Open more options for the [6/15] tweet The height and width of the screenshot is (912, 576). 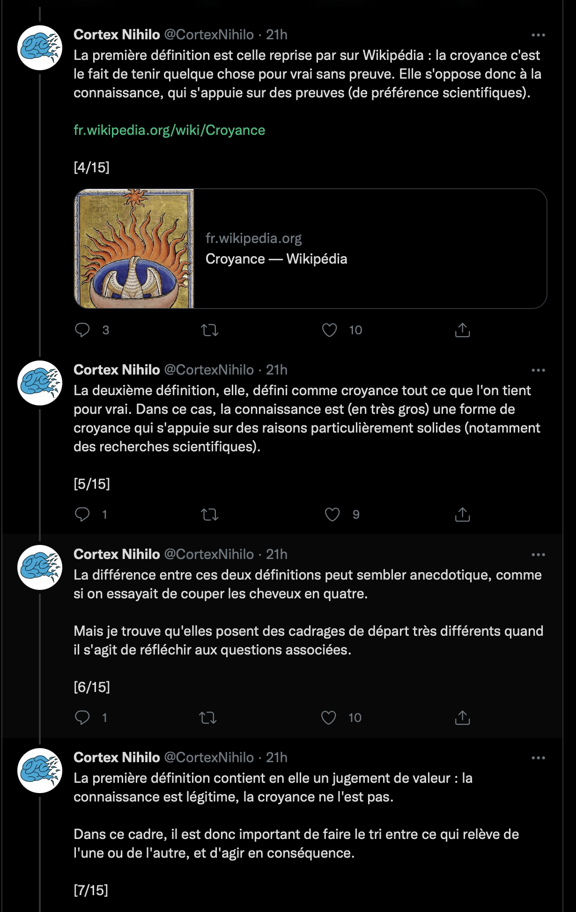(538, 555)
